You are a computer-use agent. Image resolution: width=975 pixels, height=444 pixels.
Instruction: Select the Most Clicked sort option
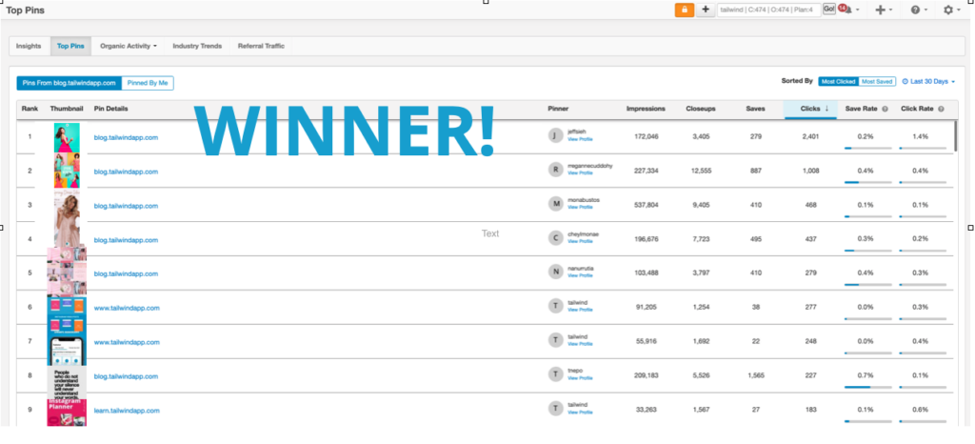838,81
